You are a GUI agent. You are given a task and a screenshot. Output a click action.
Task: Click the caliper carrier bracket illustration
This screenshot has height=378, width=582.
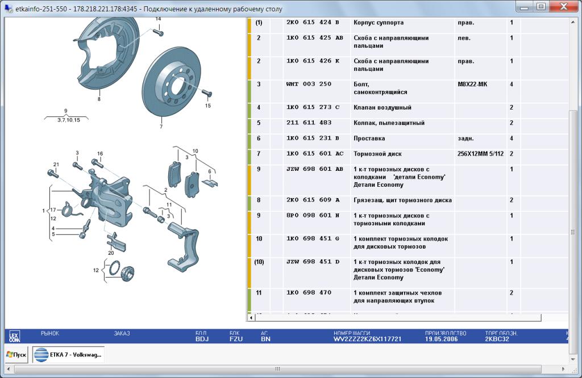tap(184, 247)
